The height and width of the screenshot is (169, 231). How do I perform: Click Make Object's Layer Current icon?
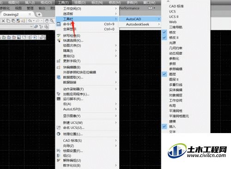pos(36,27)
